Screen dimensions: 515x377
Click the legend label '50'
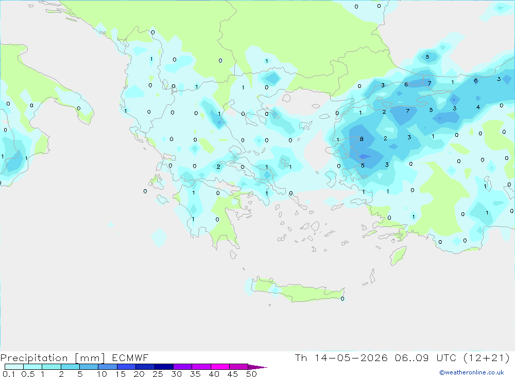point(251,374)
